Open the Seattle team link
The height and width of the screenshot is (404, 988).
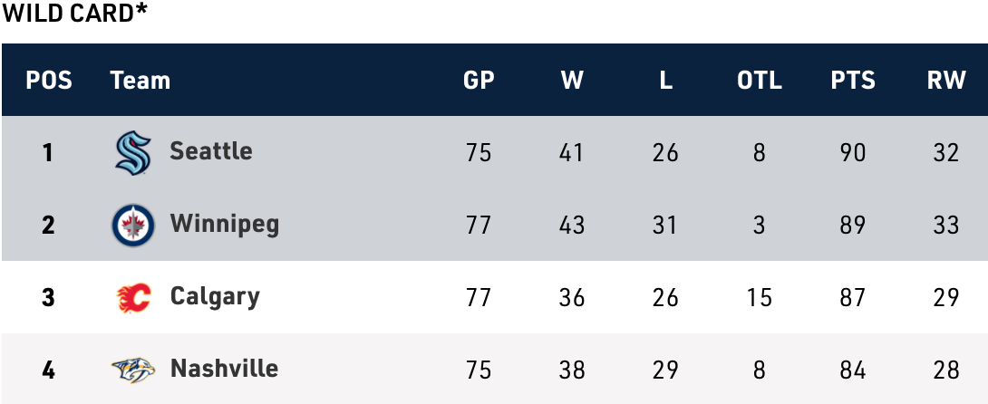(210, 151)
